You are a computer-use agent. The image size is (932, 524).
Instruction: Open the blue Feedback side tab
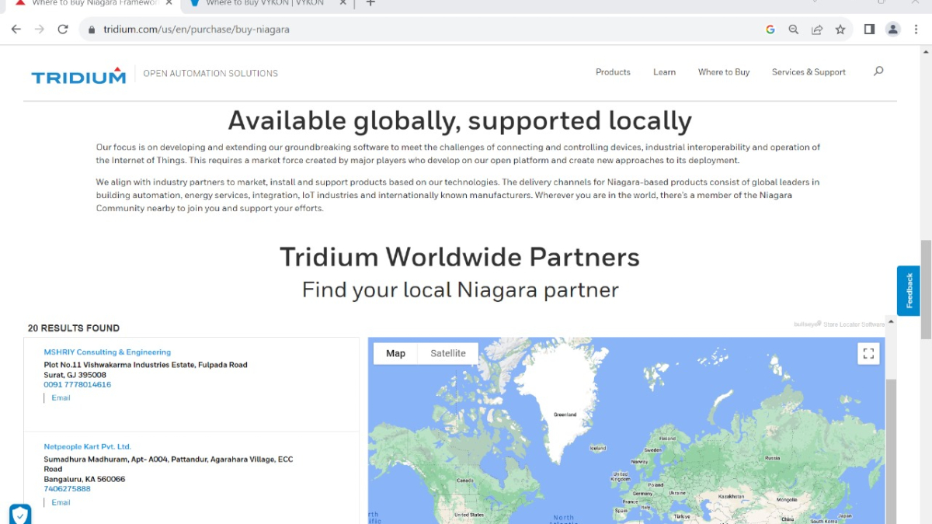pos(908,290)
